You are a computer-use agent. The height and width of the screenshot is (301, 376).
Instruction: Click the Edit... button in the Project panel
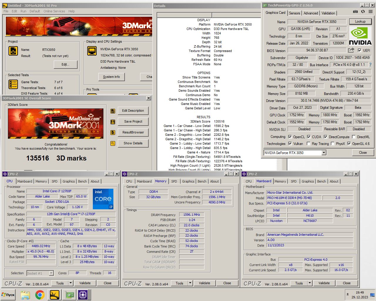[x=65, y=65]
